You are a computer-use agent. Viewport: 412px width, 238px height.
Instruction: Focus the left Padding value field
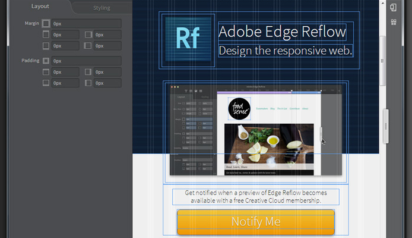point(107,83)
